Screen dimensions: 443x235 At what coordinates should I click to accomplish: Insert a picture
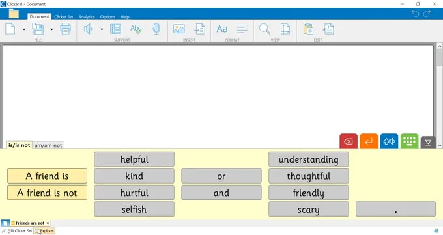[x=179, y=29]
